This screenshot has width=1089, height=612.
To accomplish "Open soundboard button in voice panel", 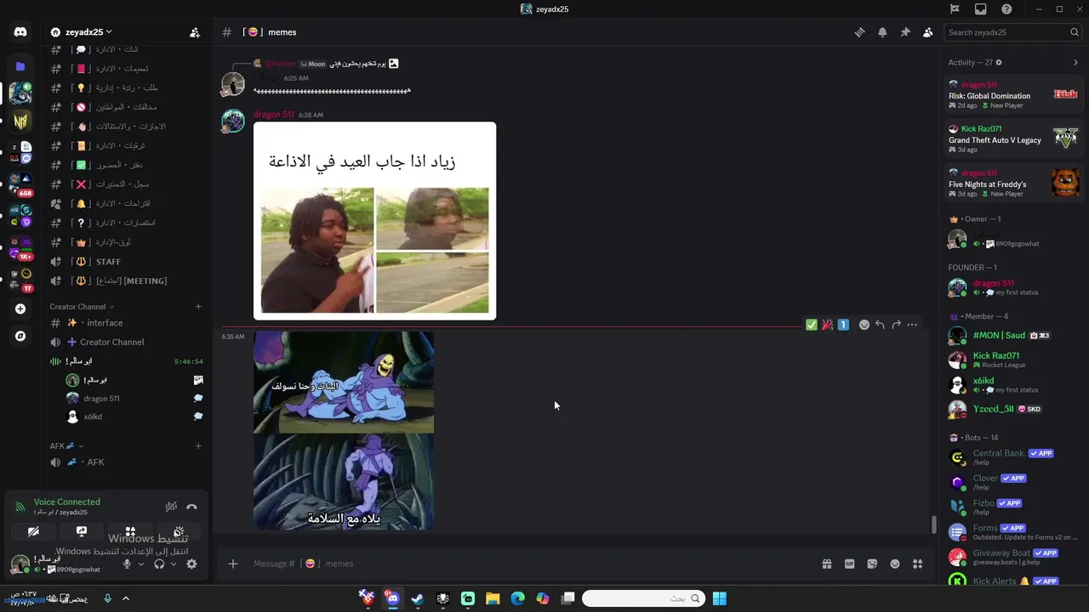I will 179,531.
